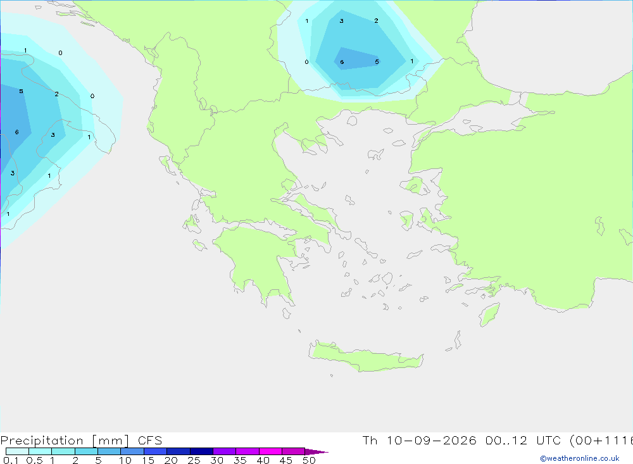633x464 pixels.
Task: Select the 30–35 mm legend color swatch
Action: point(224,451)
